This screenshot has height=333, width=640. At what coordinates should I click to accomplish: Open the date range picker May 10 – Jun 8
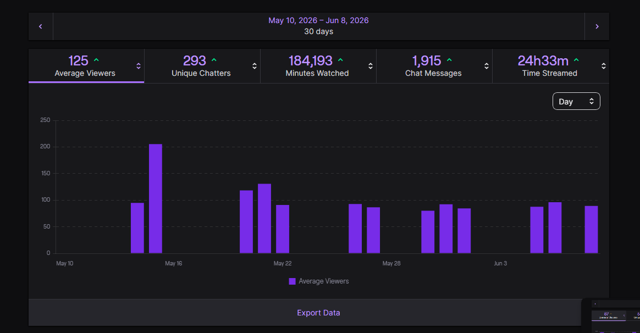pyautogui.click(x=318, y=26)
